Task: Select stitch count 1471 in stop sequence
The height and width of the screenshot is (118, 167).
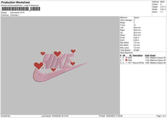Action: tap(130, 63)
